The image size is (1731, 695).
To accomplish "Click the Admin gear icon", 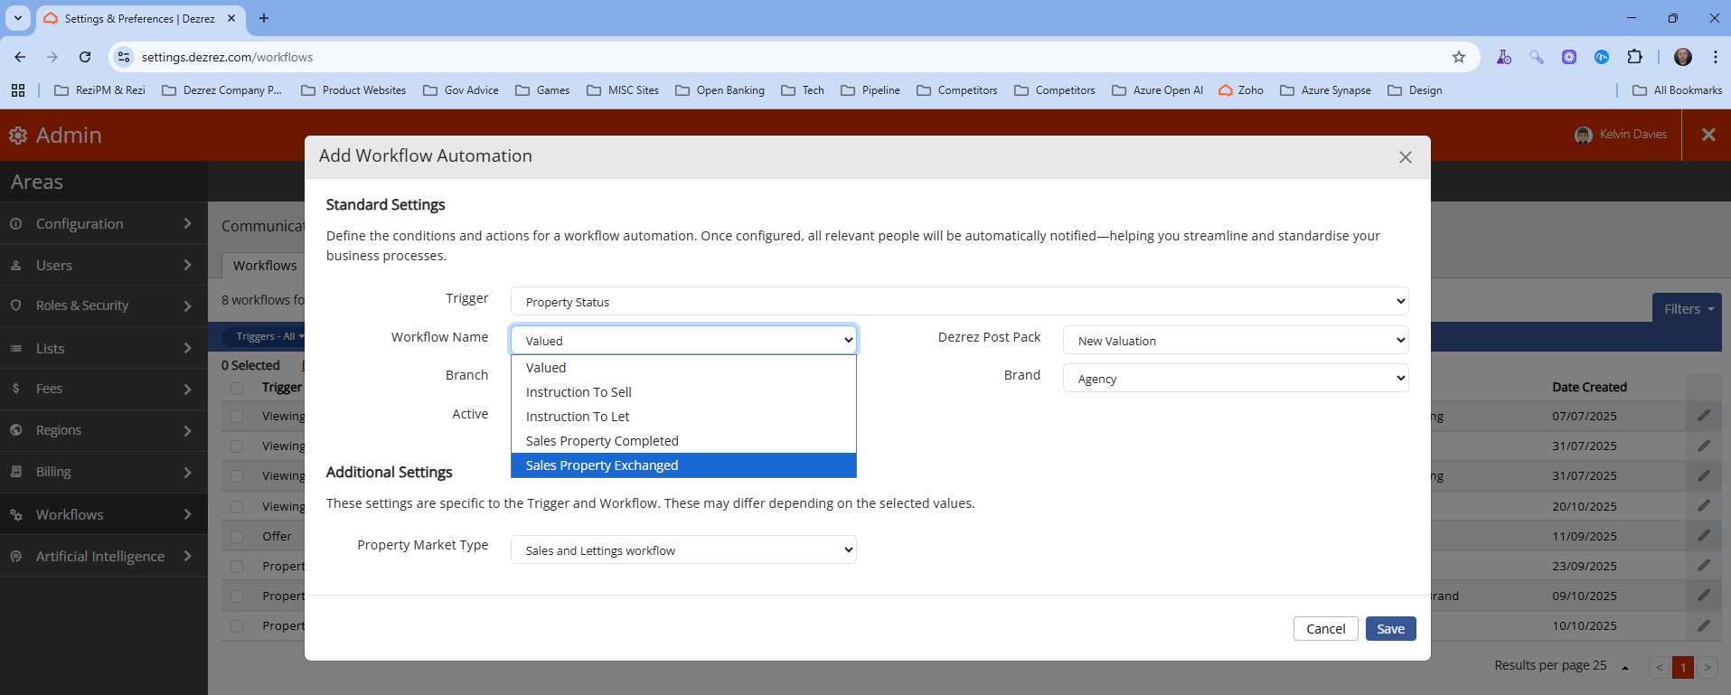I will click(x=18, y=136).
